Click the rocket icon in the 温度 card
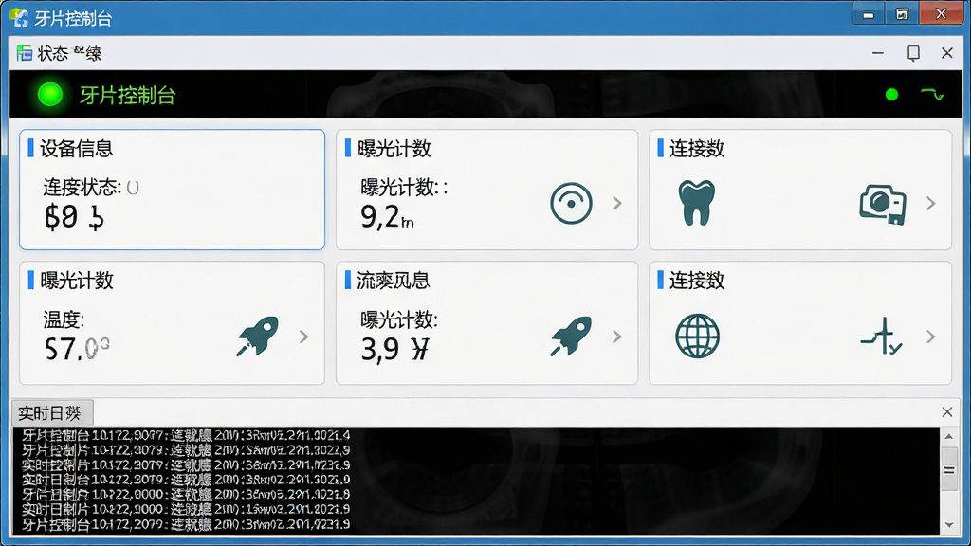 click(258, 337)
